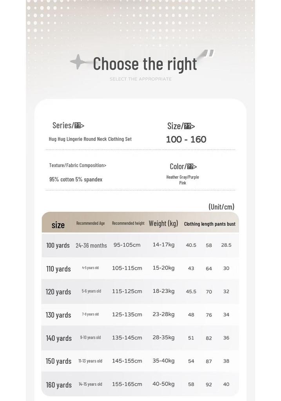Click the Recommended Age column header
This screenshot has width=281, height=401.
click(x=91, y=223)
